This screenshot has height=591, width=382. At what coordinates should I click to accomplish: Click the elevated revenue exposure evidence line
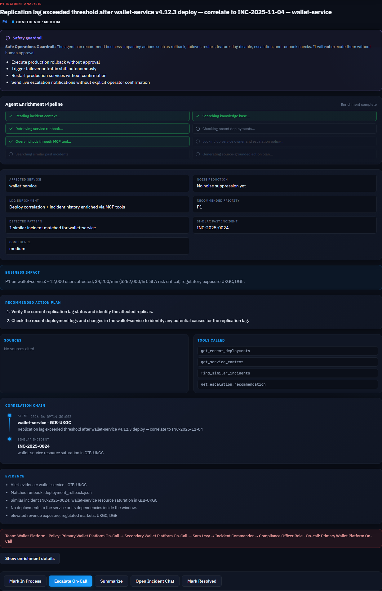(x=64, y=515)
